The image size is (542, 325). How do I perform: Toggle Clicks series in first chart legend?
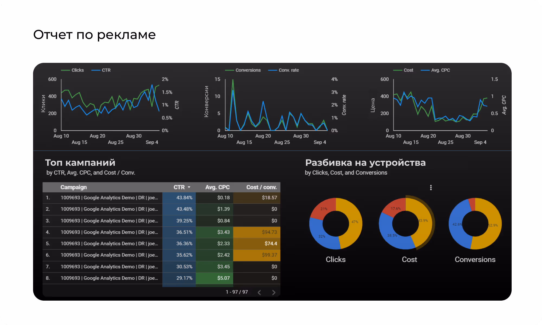[77, 70]
